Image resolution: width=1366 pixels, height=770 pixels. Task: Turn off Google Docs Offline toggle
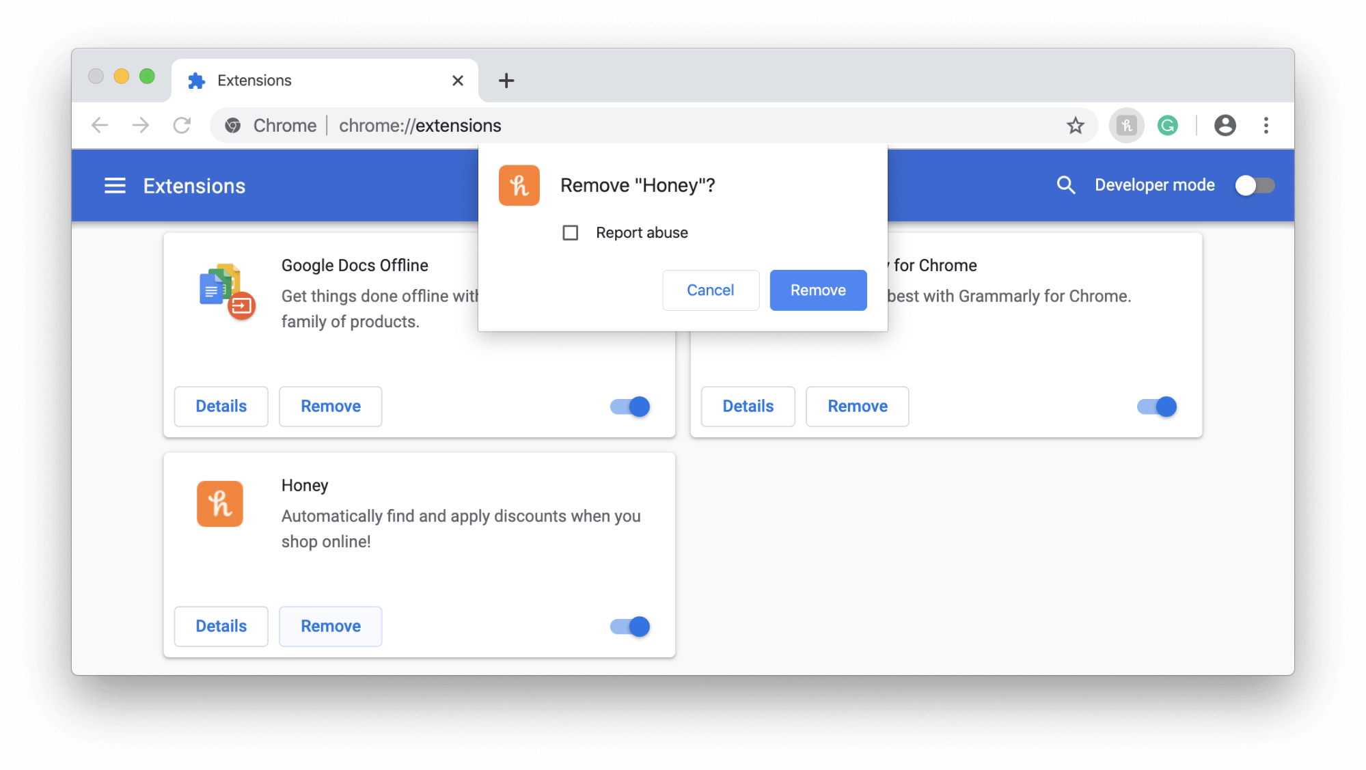point(630,407)
